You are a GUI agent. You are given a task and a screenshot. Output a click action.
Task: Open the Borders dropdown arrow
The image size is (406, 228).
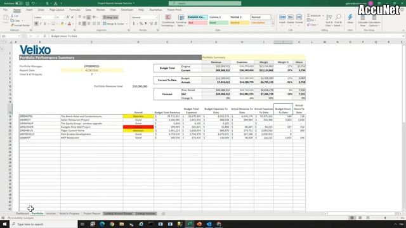point(57,24)
